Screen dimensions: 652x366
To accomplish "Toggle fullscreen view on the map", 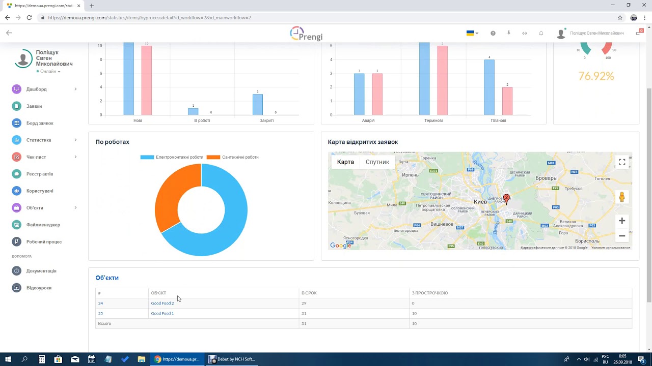I will 621,162.
